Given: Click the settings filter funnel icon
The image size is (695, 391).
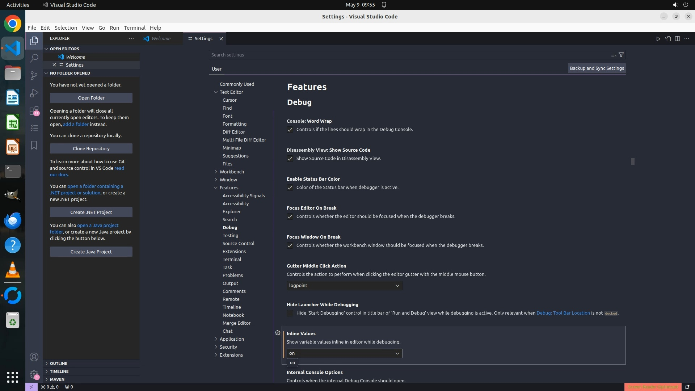Looking at the screenshot, I should pos(621,55).
